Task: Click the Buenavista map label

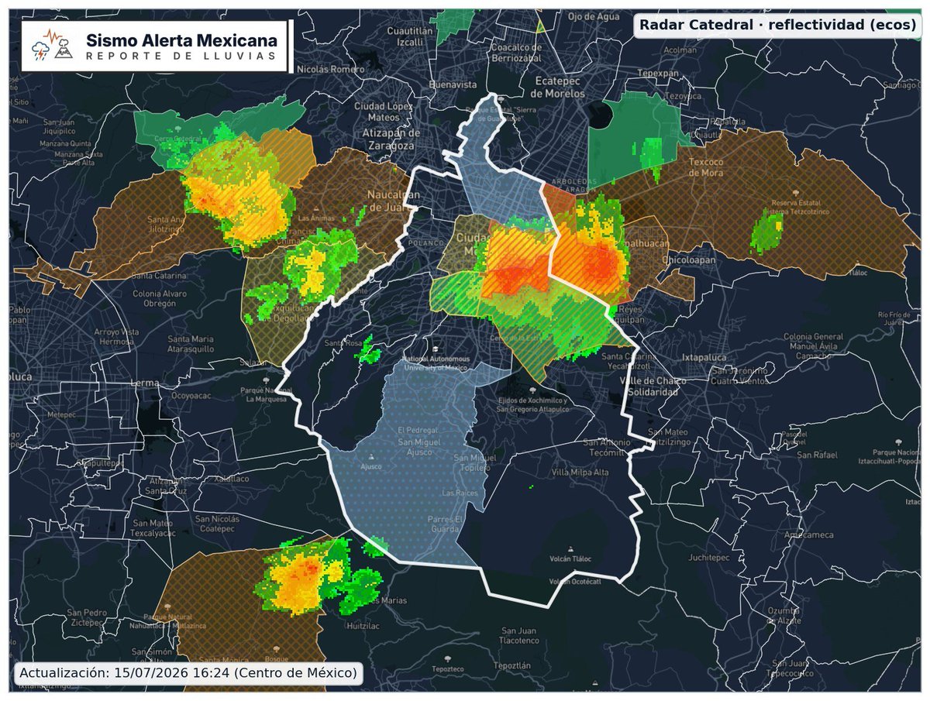Action: coord(452,84)
